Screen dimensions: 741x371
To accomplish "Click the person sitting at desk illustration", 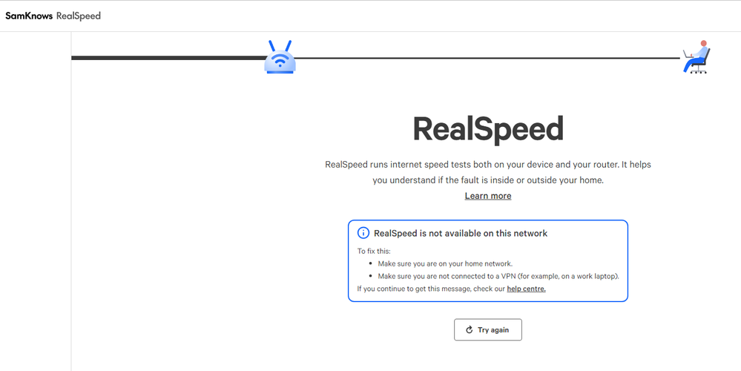I will click(696, 56).
